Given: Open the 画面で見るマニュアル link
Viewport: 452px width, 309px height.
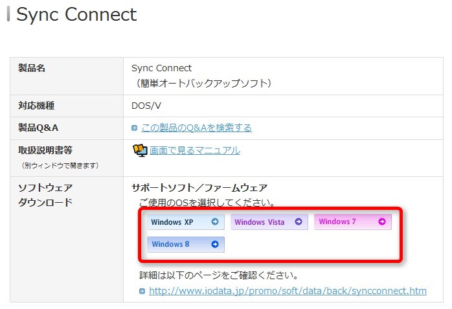Looking at the screenshot, I should pos(194,150).
